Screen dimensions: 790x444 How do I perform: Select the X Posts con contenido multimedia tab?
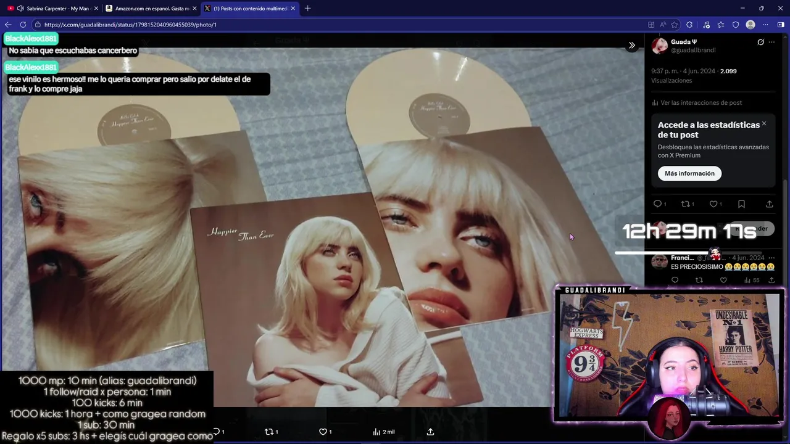[250, 8]
